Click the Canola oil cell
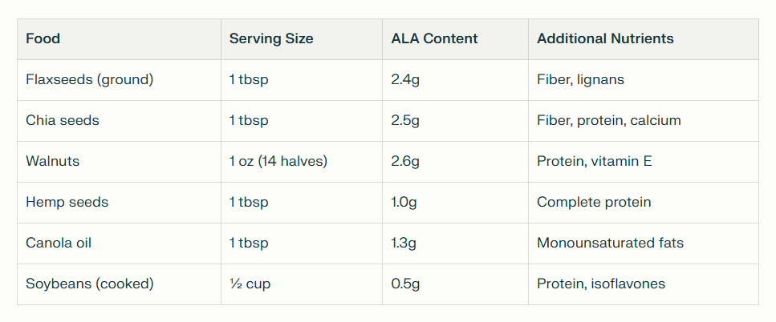 tap(63, 243)
